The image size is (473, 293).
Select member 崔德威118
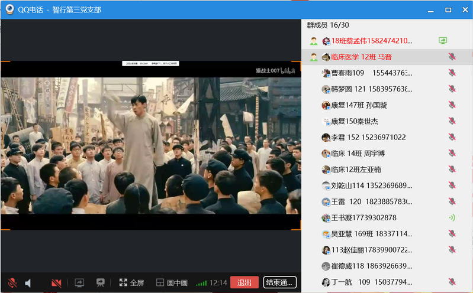387,266
